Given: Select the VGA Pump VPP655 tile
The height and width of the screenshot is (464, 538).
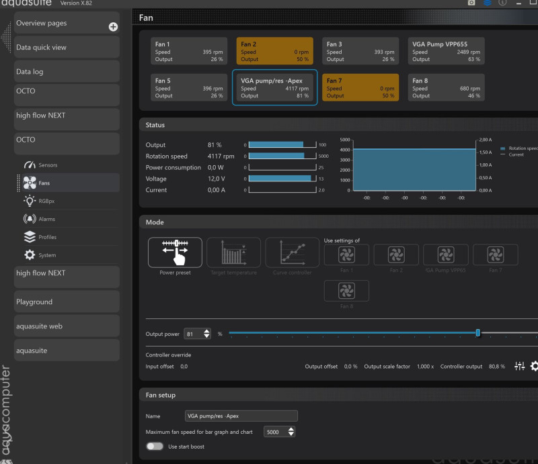Looking at the screenshot, I should click(x=446, y=52).
